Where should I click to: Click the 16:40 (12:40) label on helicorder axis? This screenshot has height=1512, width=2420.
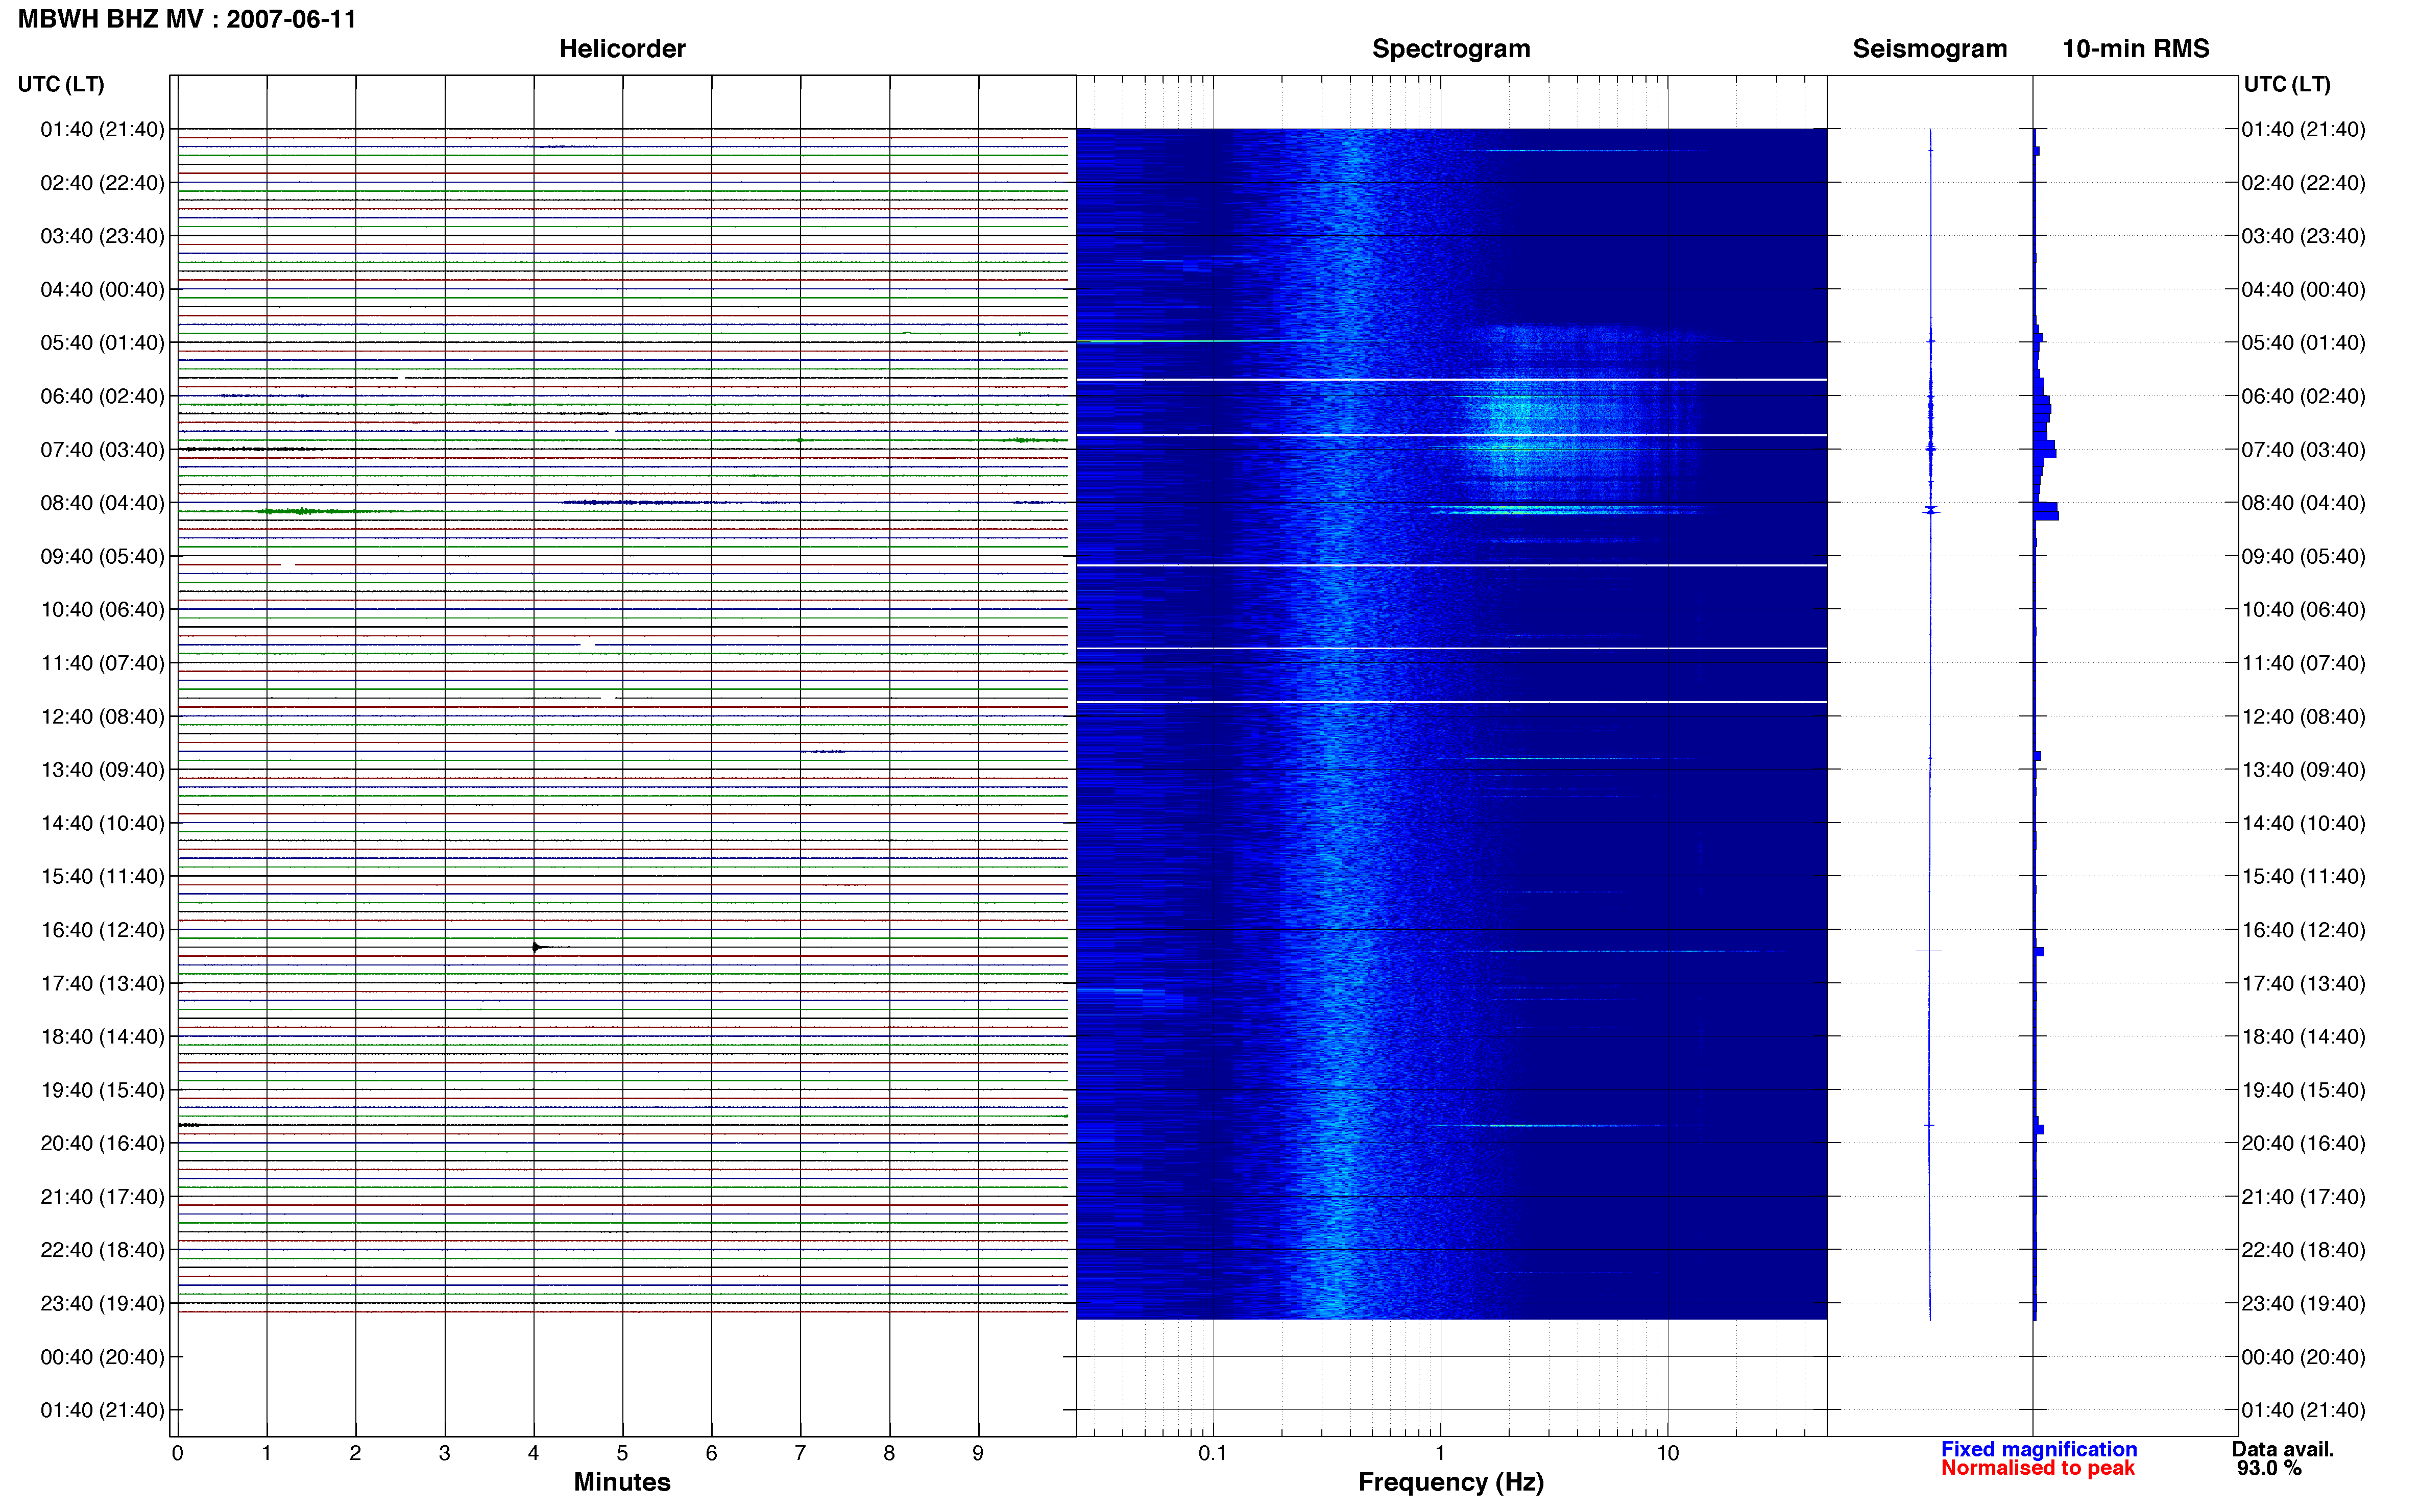[102, 929]
